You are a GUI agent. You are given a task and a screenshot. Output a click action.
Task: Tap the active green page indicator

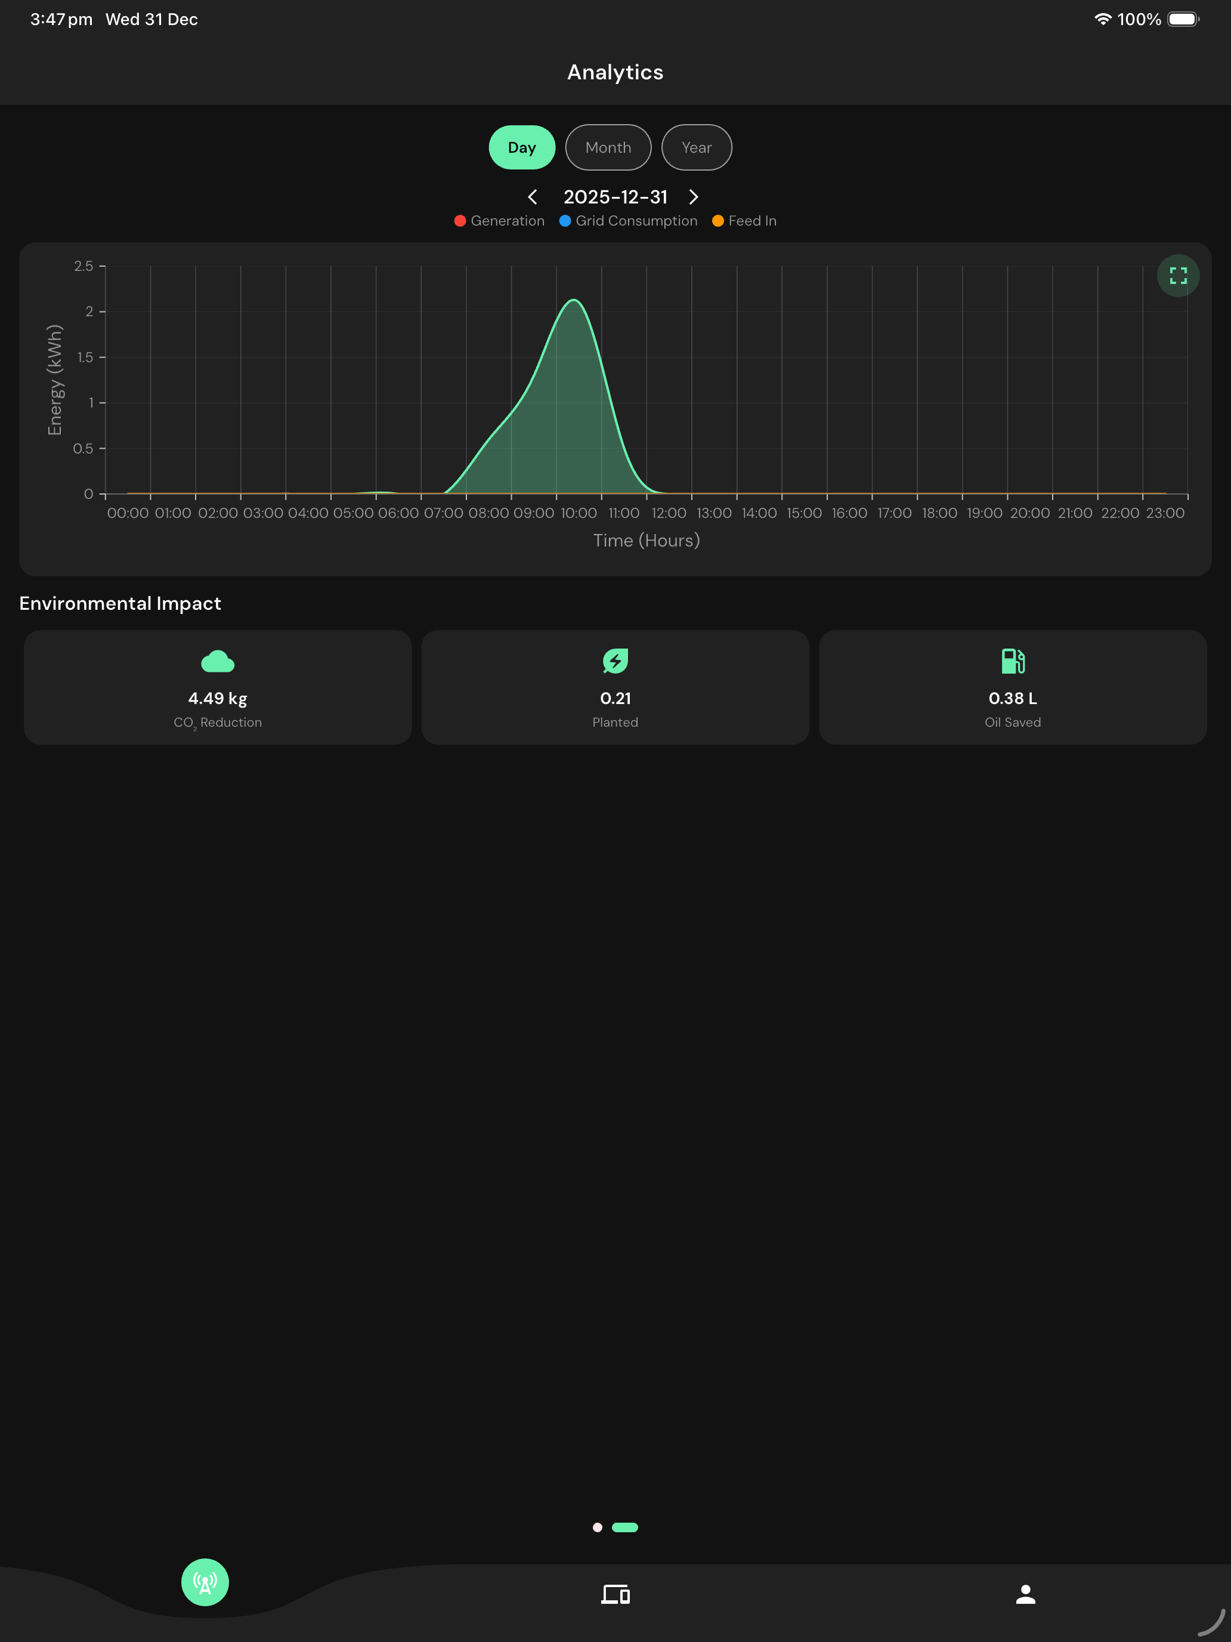tap(625, 1527)
